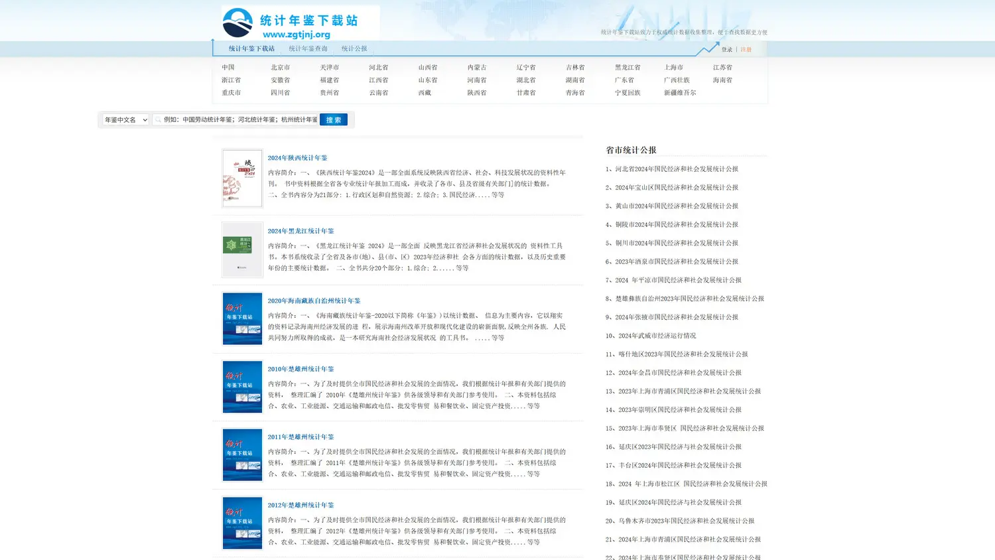Select 广东省 in region list

pos(624,80)
